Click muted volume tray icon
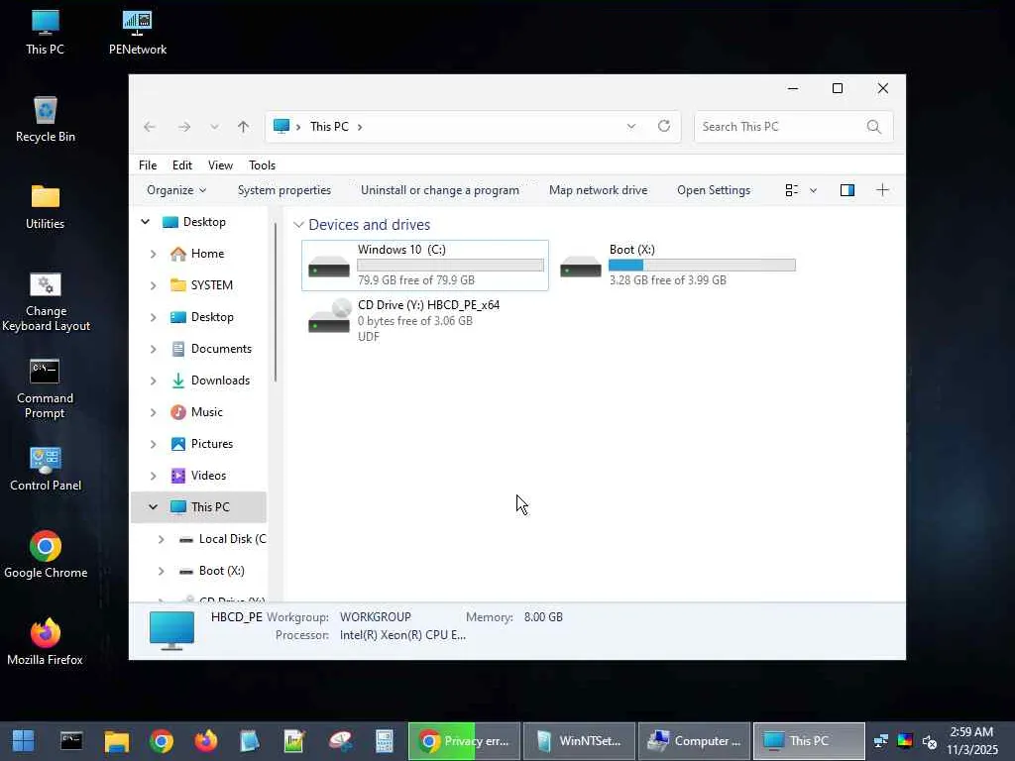1015x761 pixels. coord(930,741)
